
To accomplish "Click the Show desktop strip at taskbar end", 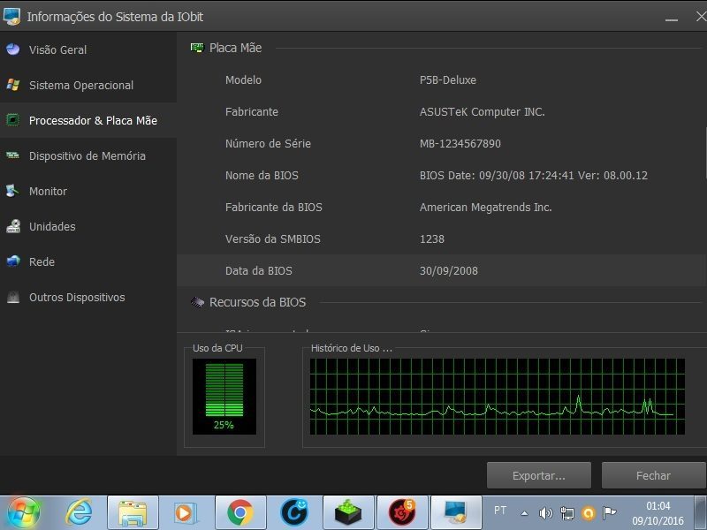I will tap(700, 512).
